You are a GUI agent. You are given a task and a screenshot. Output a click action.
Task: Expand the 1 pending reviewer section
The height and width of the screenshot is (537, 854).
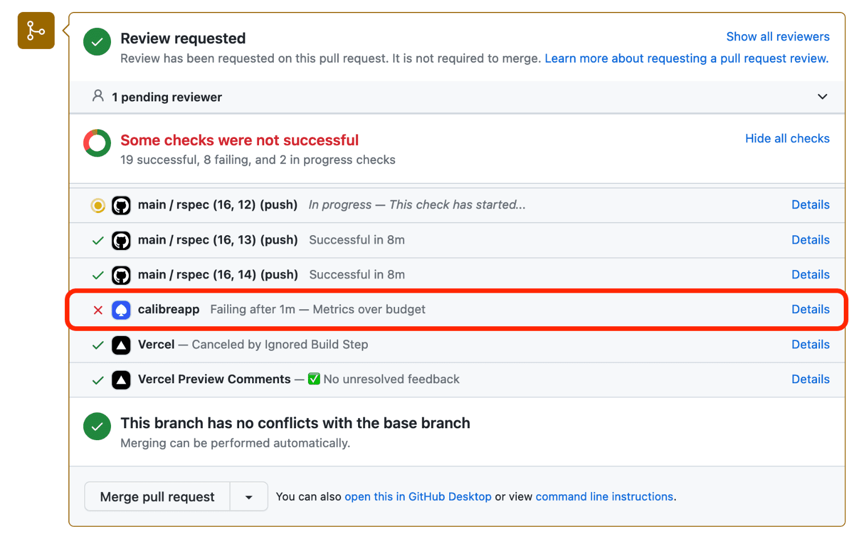(x=822, y=97)
